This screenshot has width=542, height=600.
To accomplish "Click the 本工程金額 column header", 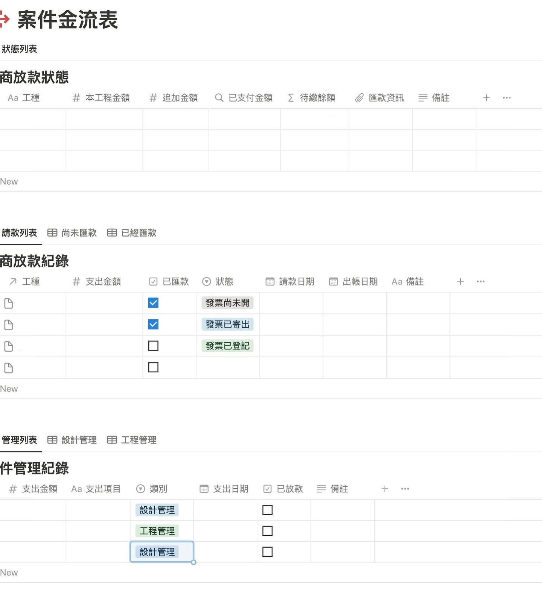I will [101, 98].
